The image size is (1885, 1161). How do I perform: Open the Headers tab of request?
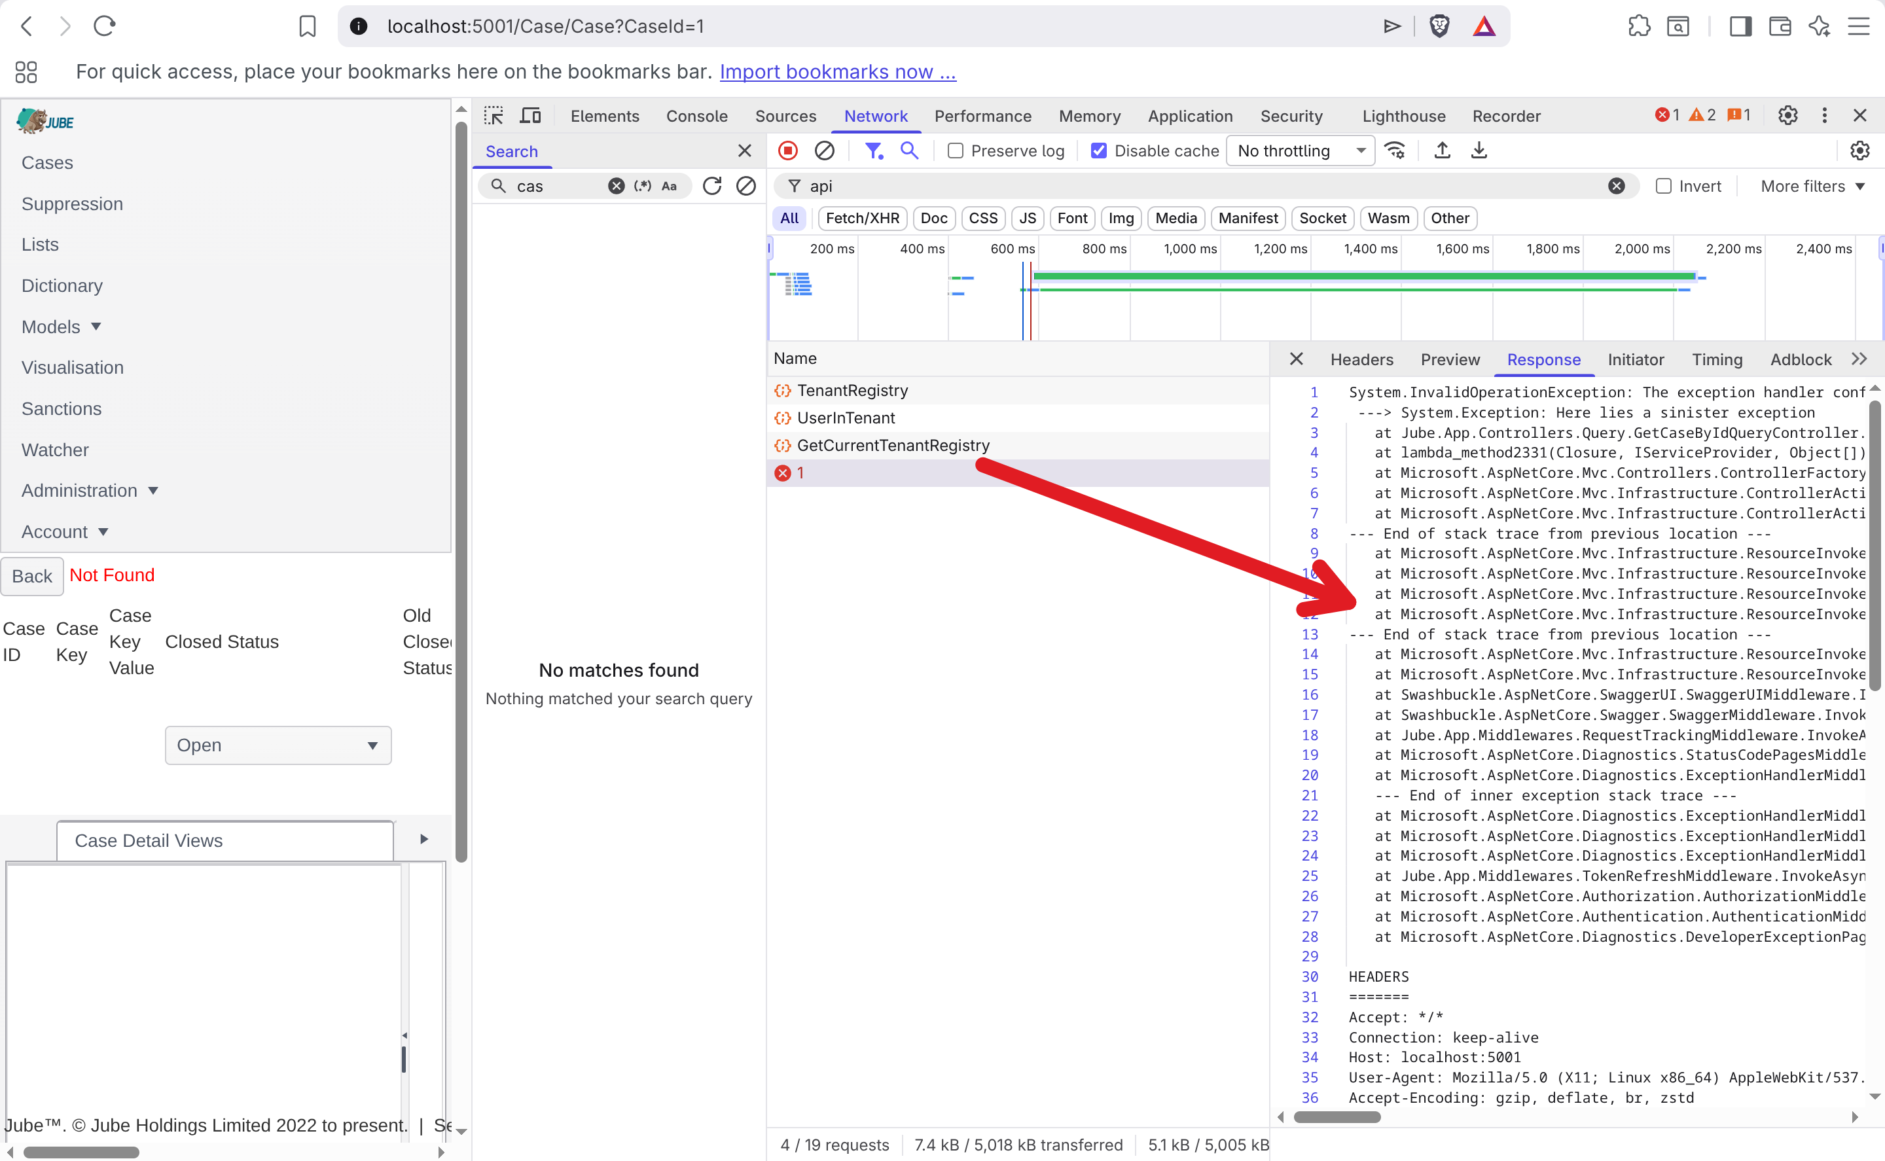1361,359
